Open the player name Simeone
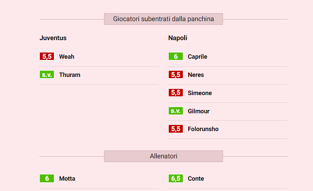The width and height of the screenshot is (313, 191). [200, 93]
